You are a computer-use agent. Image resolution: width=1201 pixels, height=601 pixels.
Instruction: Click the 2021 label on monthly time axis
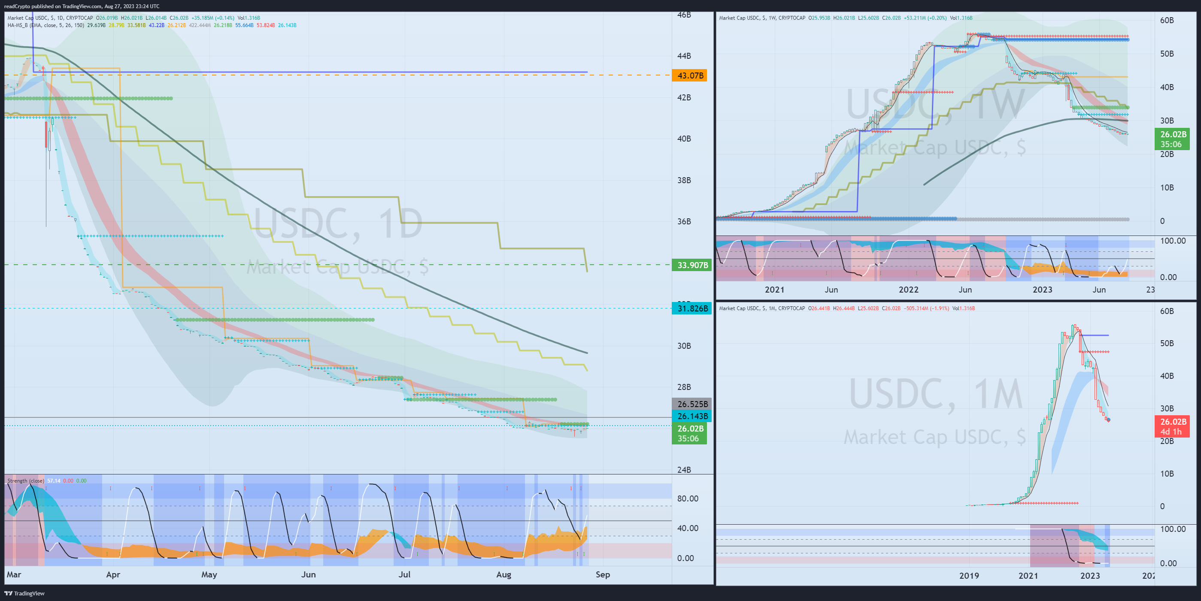(1028, 576)
